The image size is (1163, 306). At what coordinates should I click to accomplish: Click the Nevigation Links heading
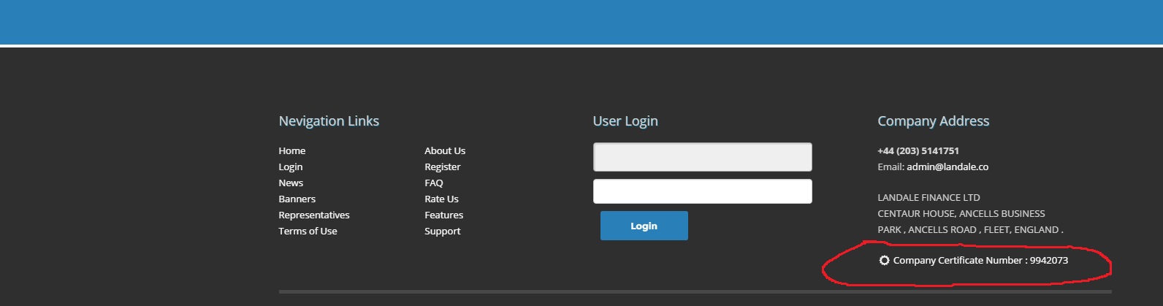(x=329, y=121)
